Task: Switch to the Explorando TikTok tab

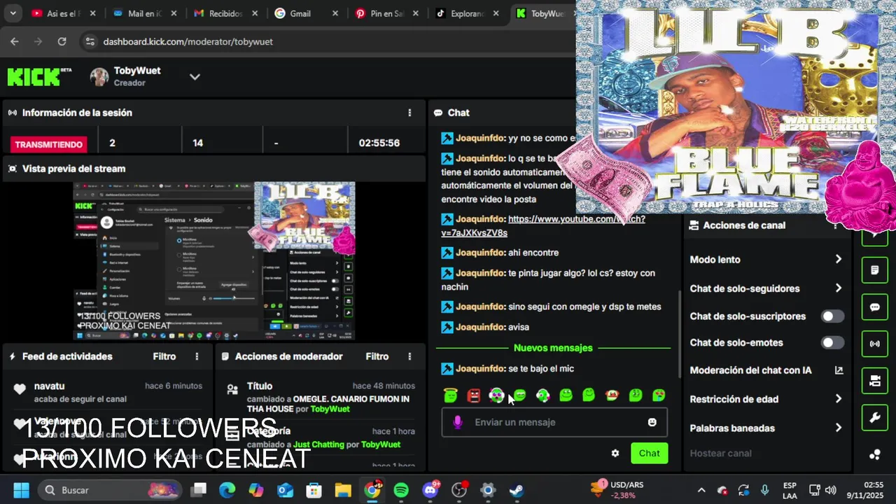Action: [x=468, y=13]
